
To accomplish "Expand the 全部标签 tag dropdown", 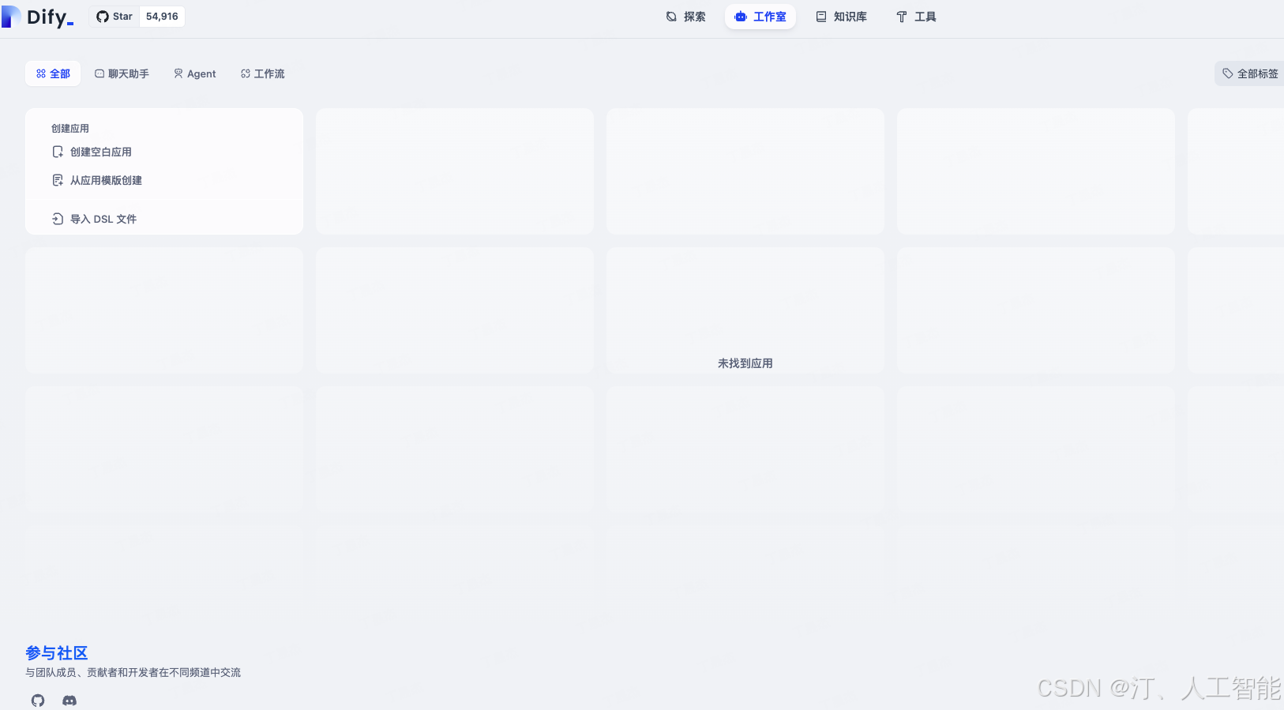I will click(1250, 73).
